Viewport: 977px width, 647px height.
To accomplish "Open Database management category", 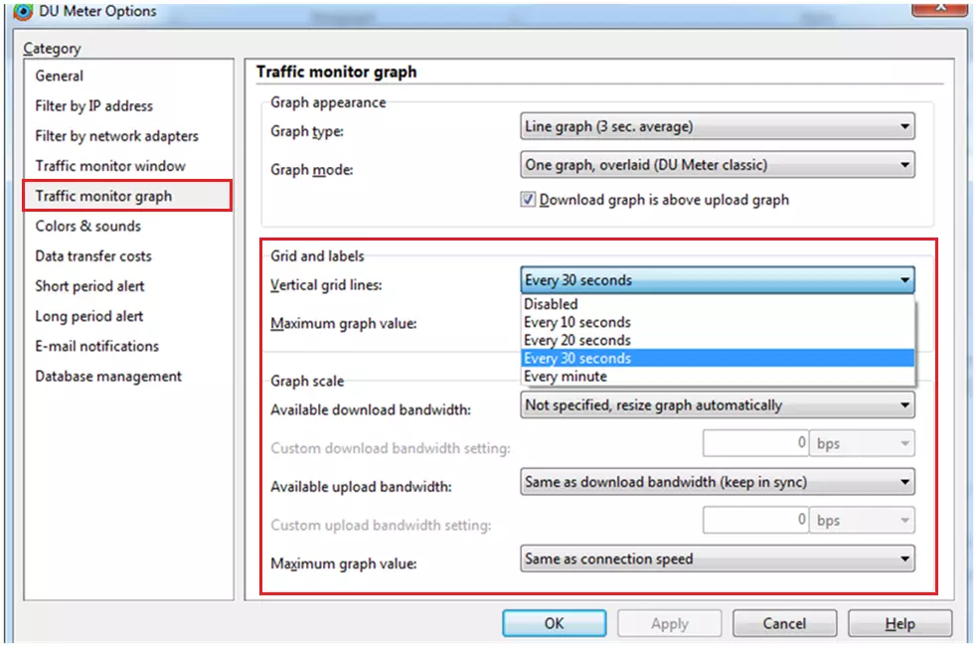I will (x=108, y=377).
